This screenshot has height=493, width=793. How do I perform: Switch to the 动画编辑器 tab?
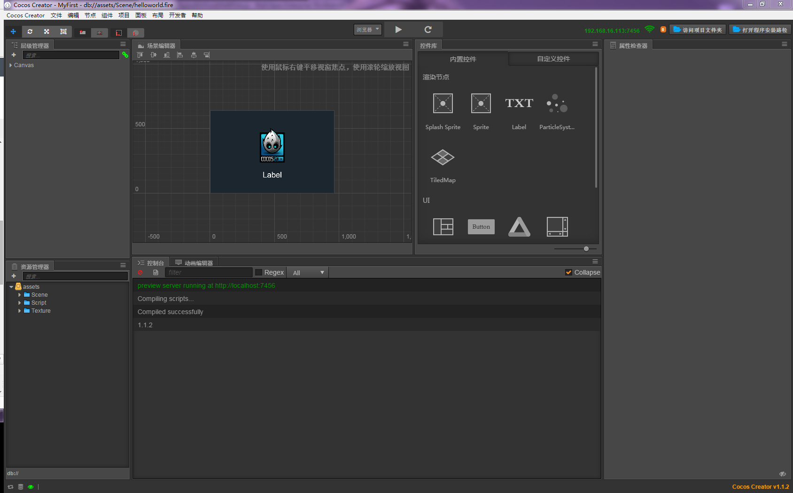[x=194, y=263]
